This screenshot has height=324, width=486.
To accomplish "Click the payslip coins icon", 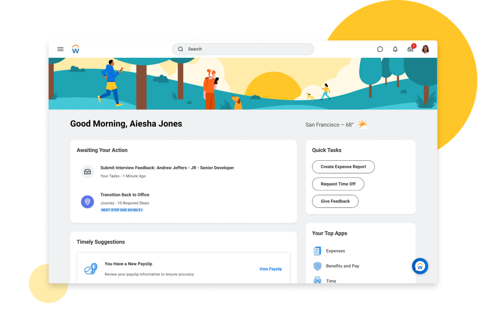I will [91, 269].
